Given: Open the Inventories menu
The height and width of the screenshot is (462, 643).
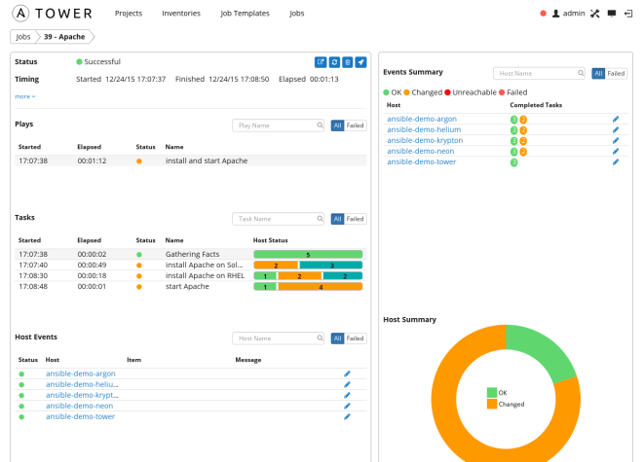Looking at the screenshot, I should point(181,13).
